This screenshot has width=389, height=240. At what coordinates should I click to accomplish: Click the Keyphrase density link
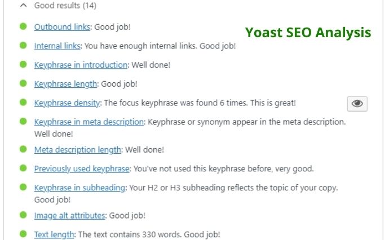pyautogui.click(x=67, y=103)
